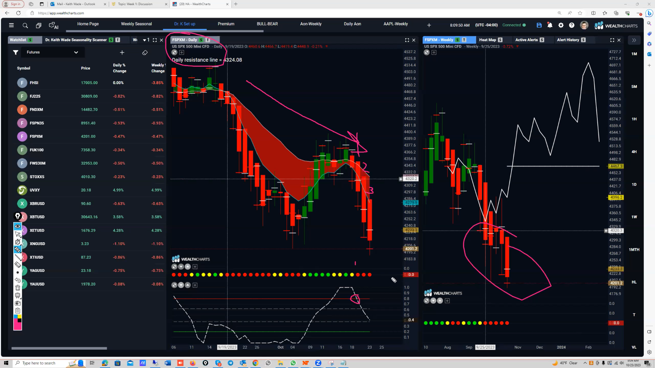Expand Weekly chart red dropdown arrow

tap(517, 47)
